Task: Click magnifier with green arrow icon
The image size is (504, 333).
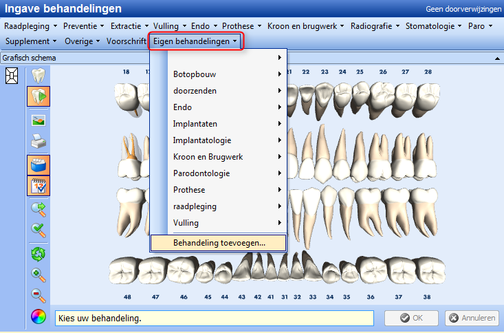Action: pos(39,209)
